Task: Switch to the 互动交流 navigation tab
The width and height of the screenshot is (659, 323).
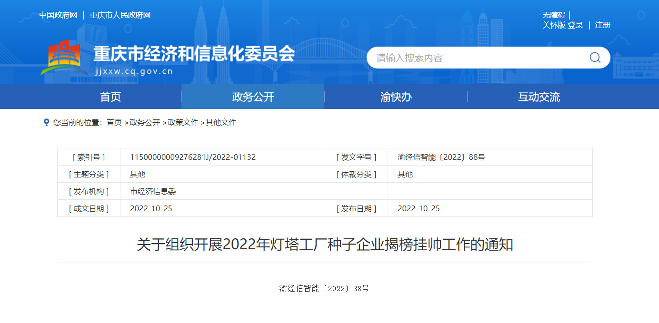Action: click(x=539, y=97)
